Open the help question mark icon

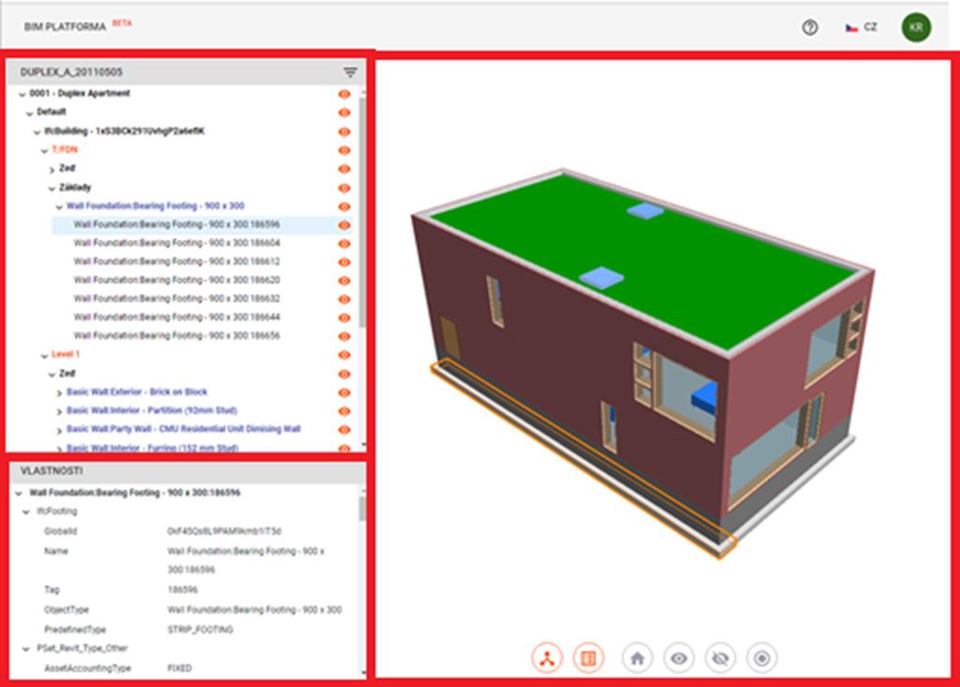(x=810, y=27)
